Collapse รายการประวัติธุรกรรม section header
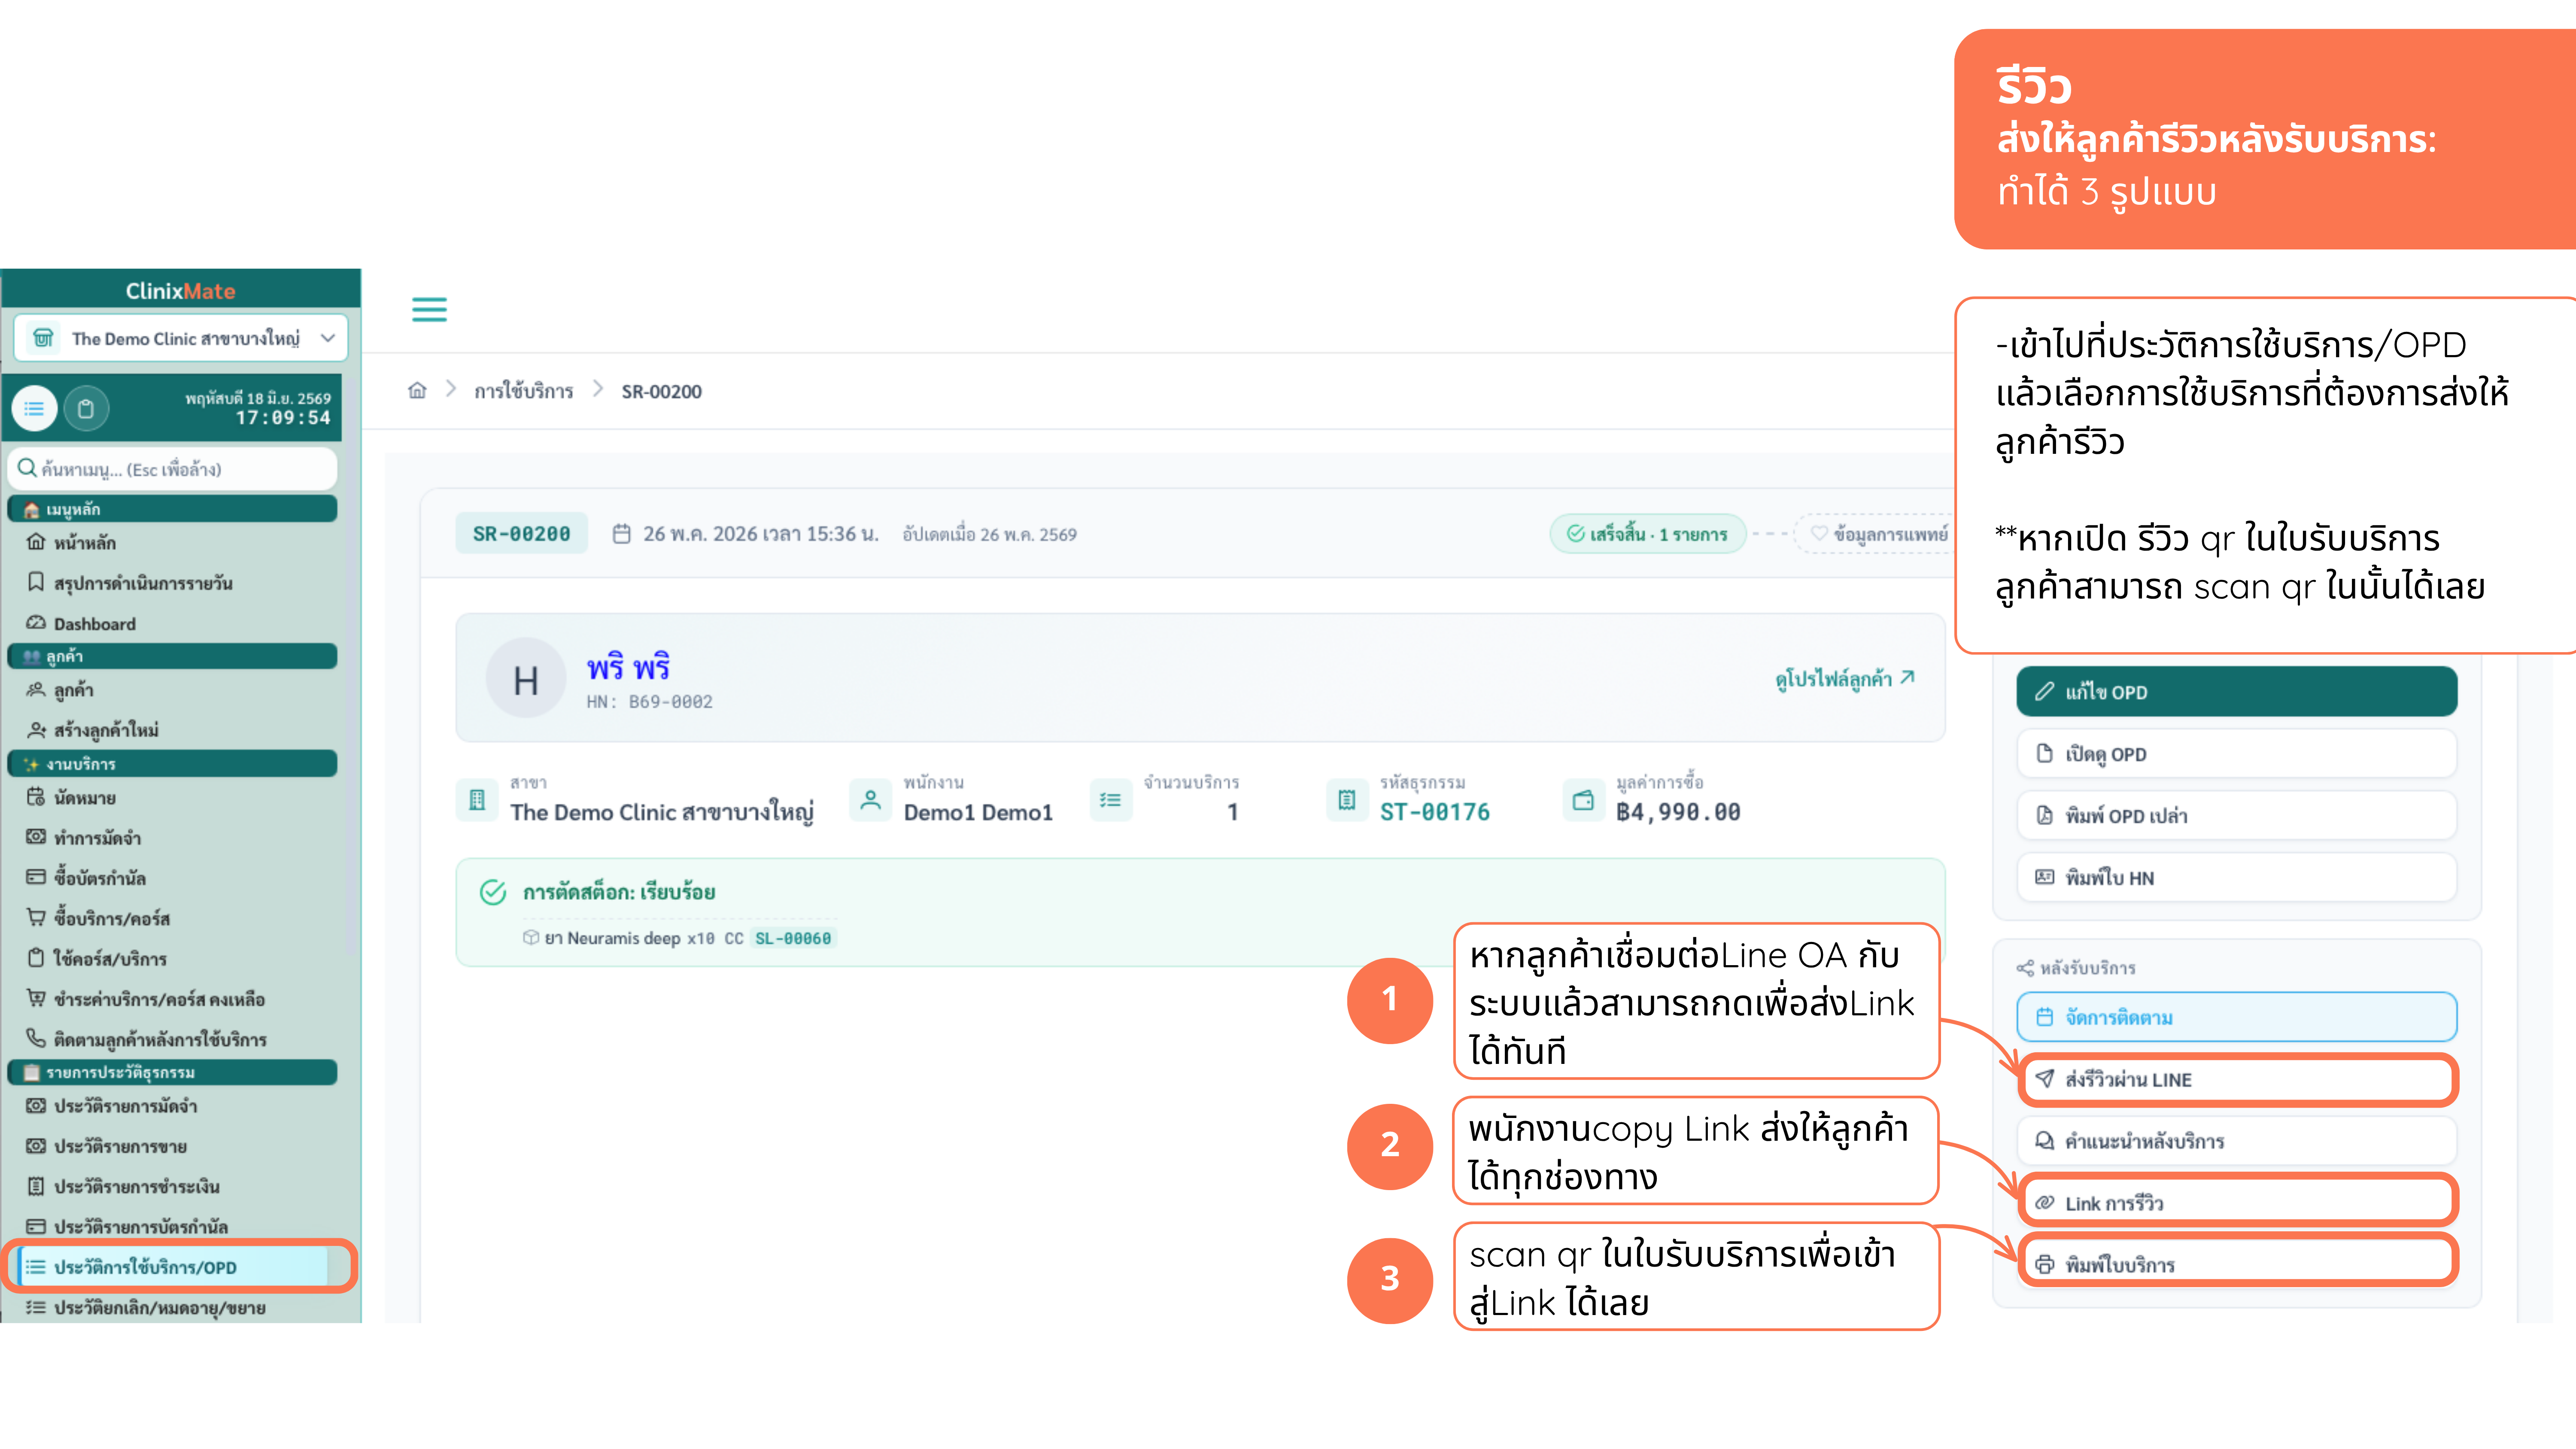The image size is (2576, 1449). pos(172,1072)
